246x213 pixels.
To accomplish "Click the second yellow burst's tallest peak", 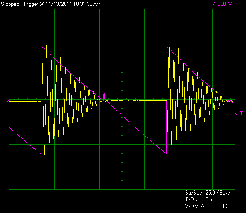I will tap(169, 38).
